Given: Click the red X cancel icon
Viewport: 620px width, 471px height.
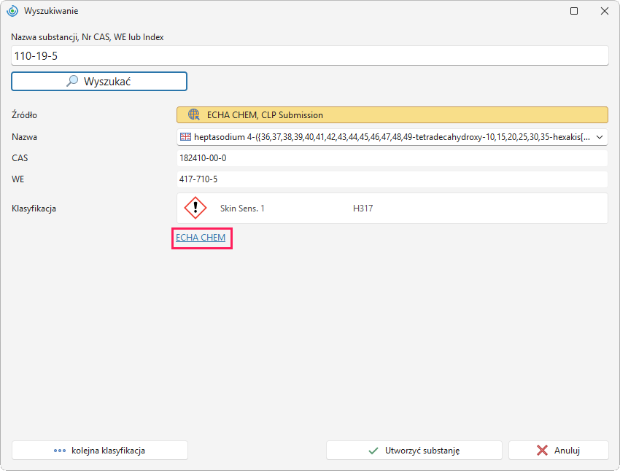Looking at the screenshot, I should click(x=542, y=451).
